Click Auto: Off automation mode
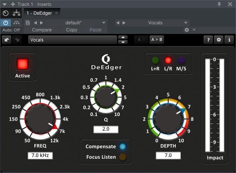The image size is (236, 173). pos(11,30)
